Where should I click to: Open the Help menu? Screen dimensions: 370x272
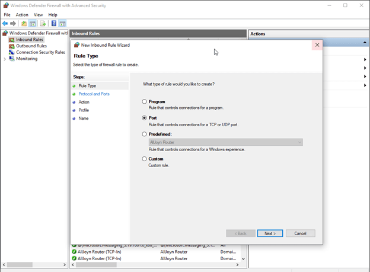point(53,15)
